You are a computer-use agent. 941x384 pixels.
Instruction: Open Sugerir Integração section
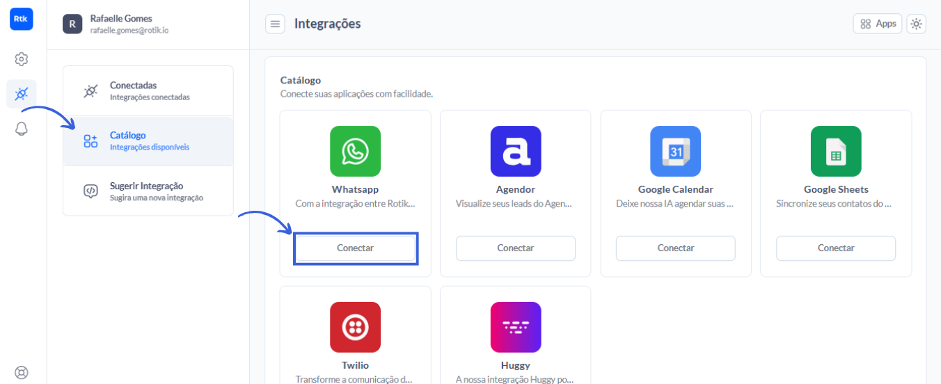148,191
